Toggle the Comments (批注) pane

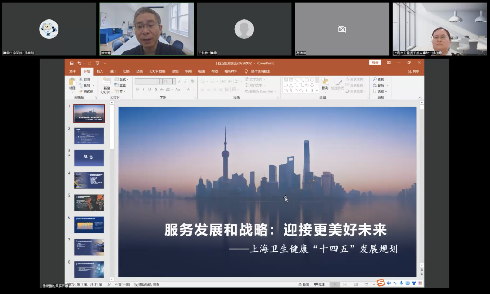319,284
